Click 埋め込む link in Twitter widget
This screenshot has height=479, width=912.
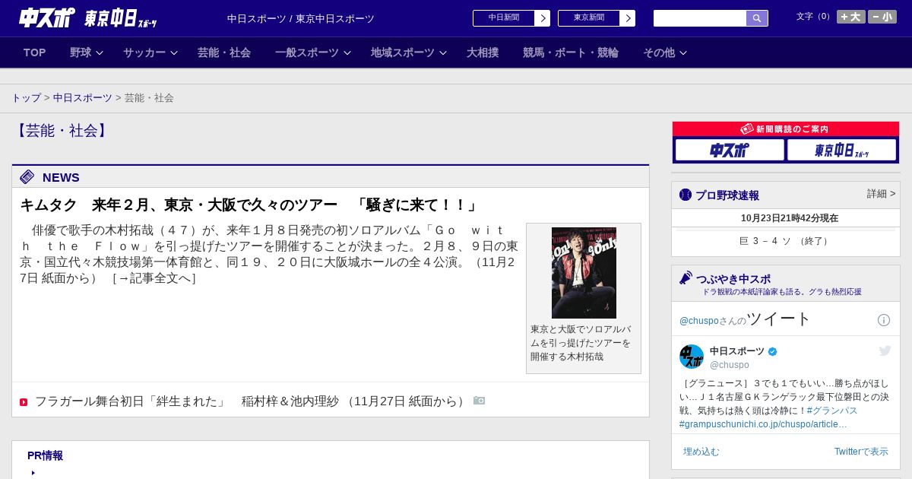(x=701, y=452)
